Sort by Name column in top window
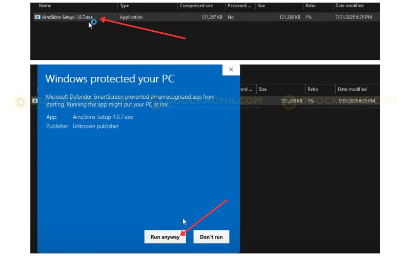410x256 pixels. pos(45,6)
